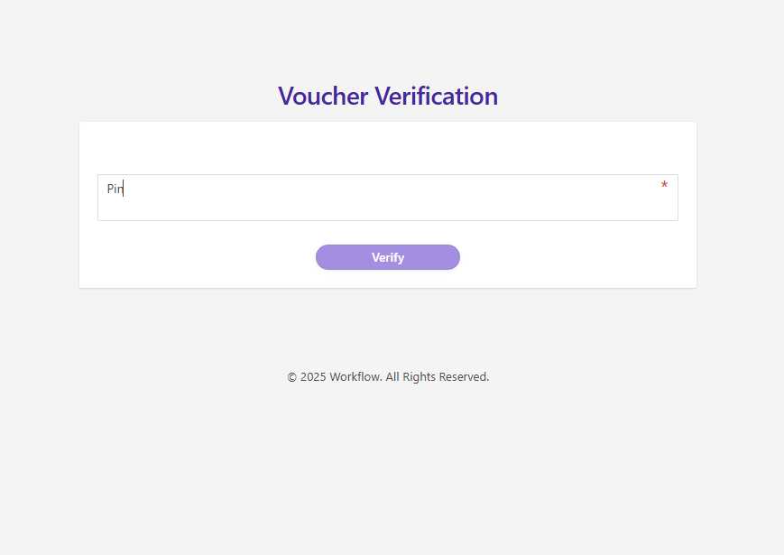Click the Verify label text on the purple button

[388, 257]
